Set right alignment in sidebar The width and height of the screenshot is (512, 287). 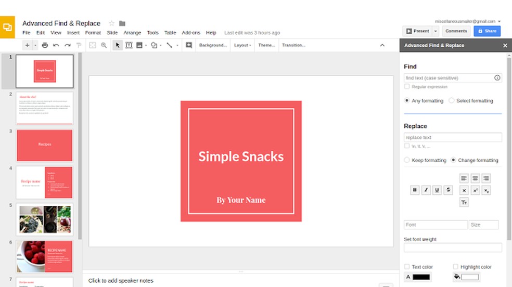point(486,178)
